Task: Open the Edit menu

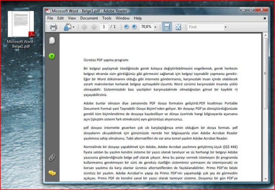Action: 60,18
